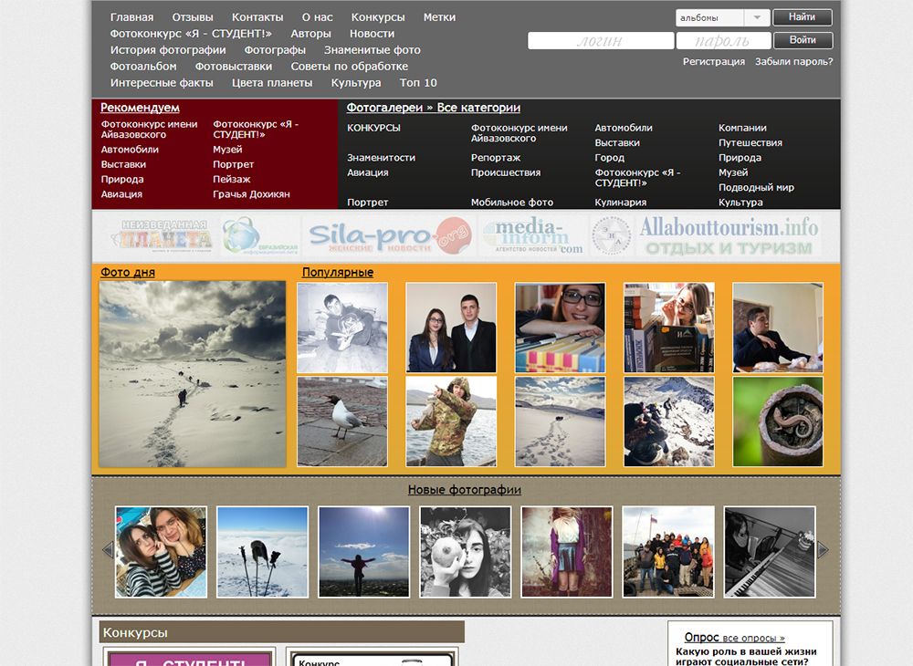
Task: Click the round ЭНА emblem banner
Action: click(610, 235)
